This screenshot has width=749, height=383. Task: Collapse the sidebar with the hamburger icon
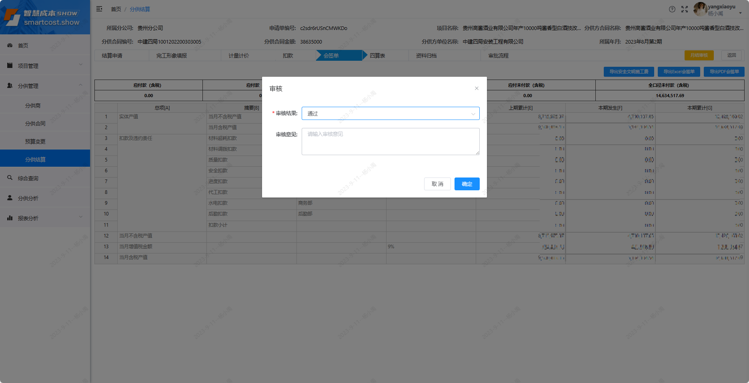99,8
